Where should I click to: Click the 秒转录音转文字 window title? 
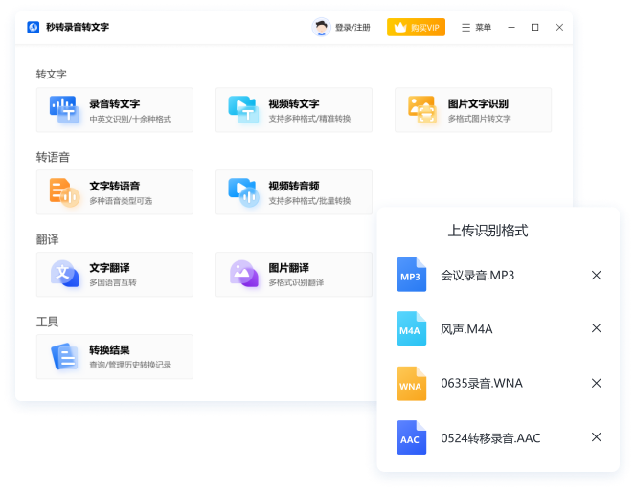pyautogui.click(x=78, y=27)
